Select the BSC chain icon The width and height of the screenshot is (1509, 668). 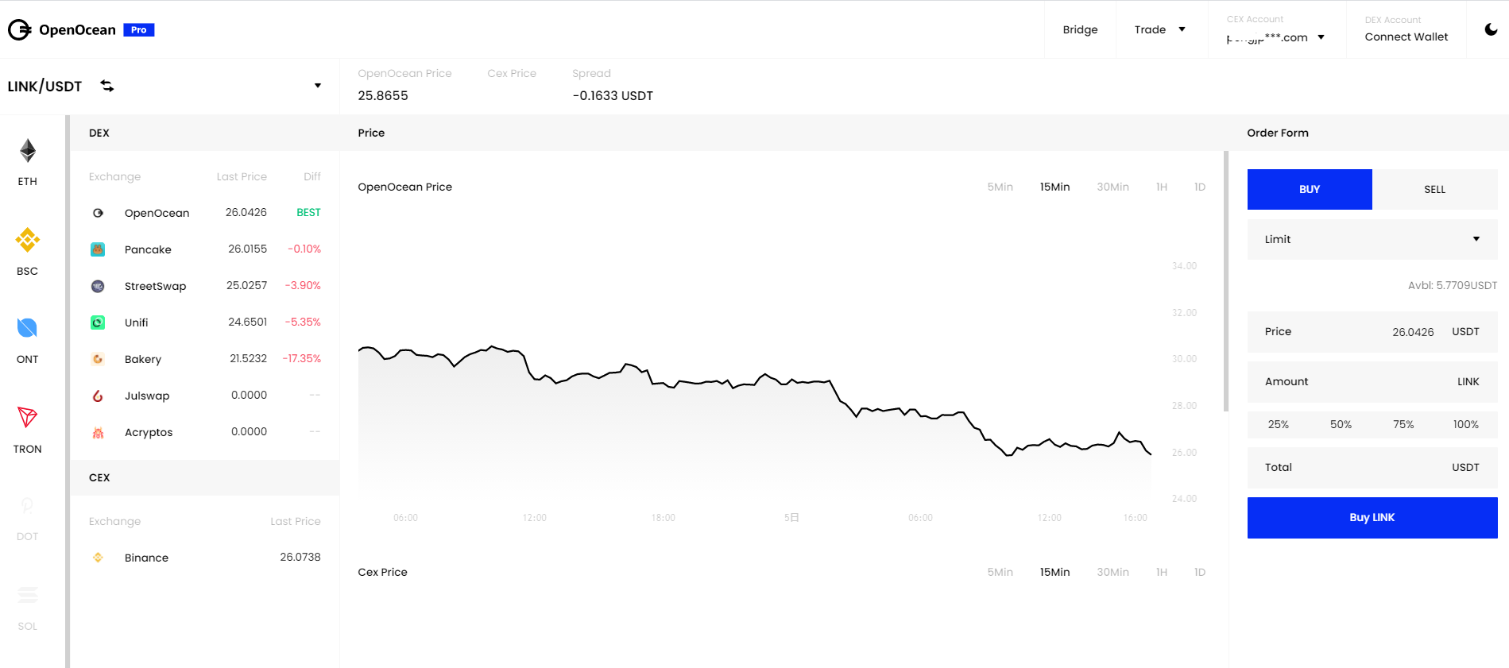[28, 240]
